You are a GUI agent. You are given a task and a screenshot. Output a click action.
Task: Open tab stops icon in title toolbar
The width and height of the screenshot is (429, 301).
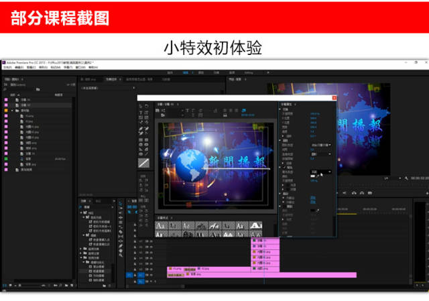click(225, 115)
